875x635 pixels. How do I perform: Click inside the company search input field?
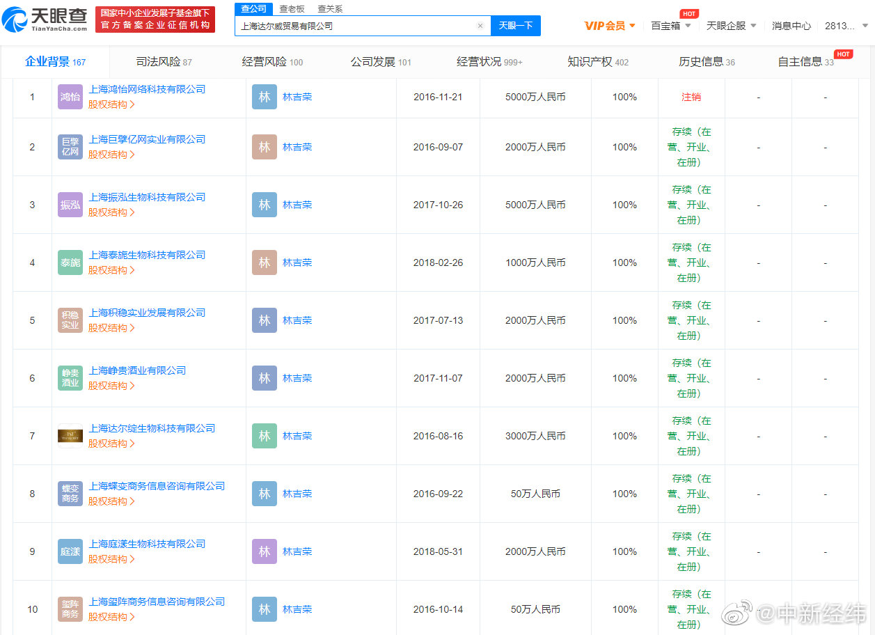point(313,25)
